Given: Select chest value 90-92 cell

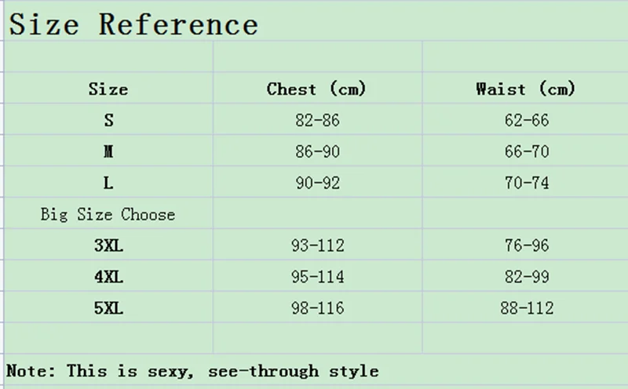Looking at the screenshot, I should click(x=316, y=184).
